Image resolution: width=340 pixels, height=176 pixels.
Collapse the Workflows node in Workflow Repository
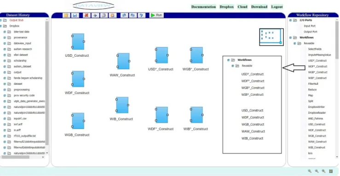(291, 37)
